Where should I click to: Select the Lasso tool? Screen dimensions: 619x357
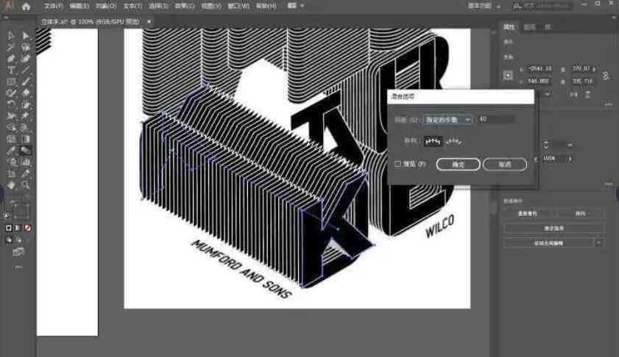(26, 47)
